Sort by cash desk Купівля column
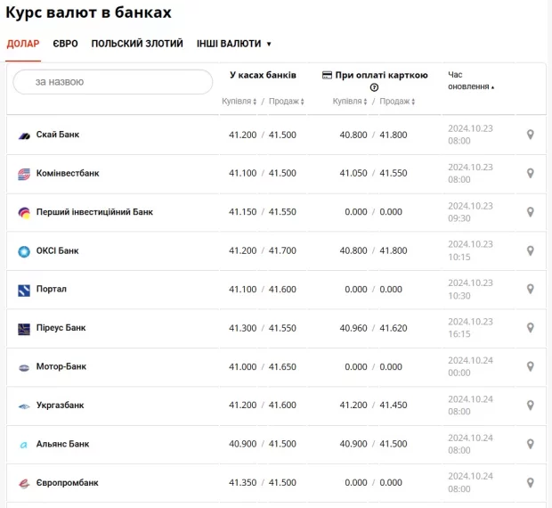 [x=239, y=102]
